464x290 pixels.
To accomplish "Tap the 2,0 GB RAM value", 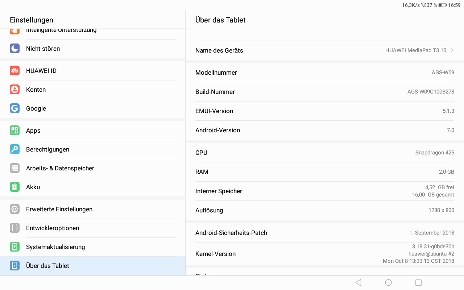I will [447, 172].
